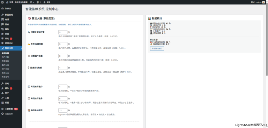
Task: Click the 清除算法缓存 clear cache button
Action: click(157, 49)
